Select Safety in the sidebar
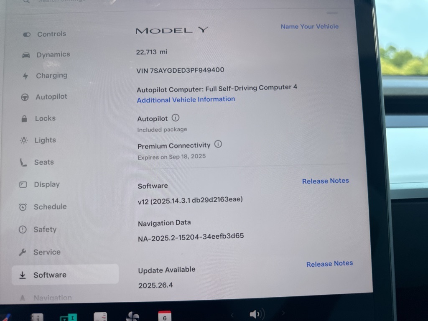428x321 pixels. point(44,229)
